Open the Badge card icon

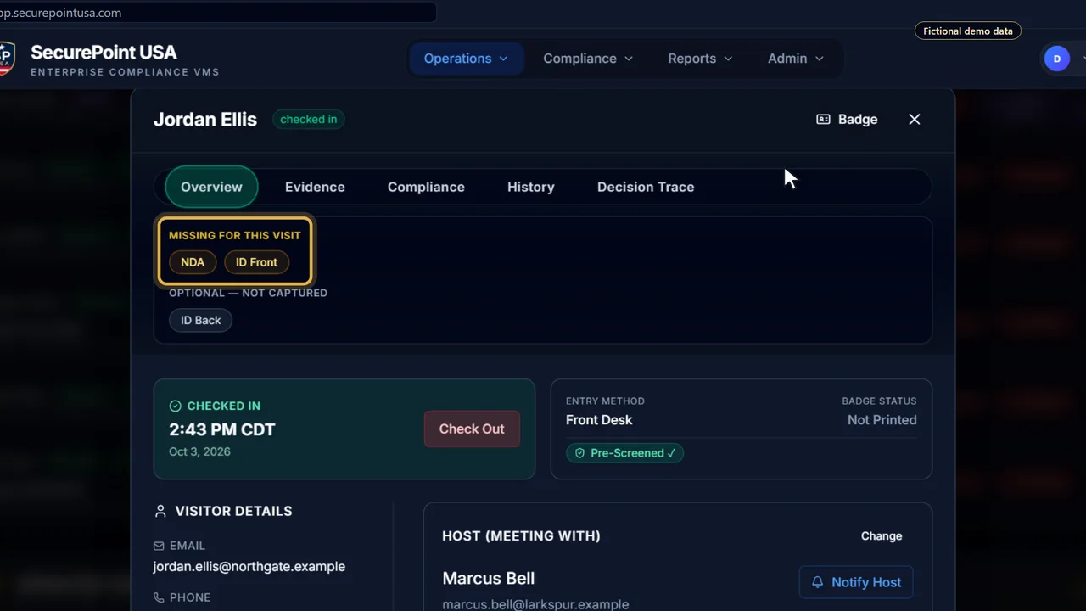(x=823, y=120)
